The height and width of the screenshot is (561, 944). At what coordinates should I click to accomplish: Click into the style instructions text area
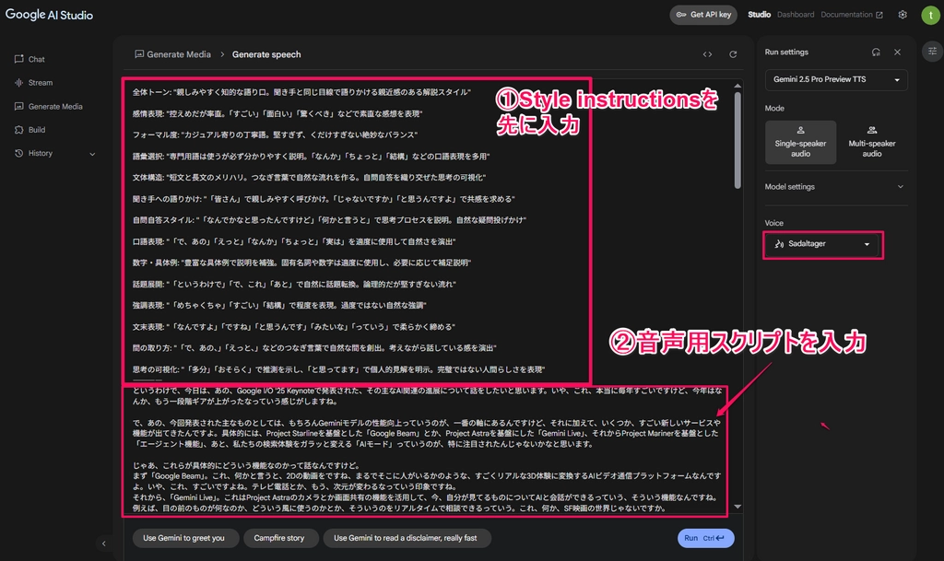coord(357,231)
